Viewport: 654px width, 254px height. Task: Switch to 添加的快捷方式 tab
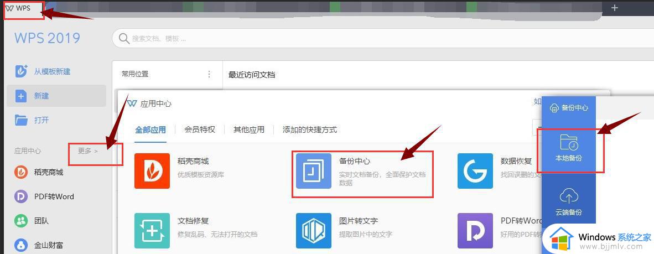[309, 129]
